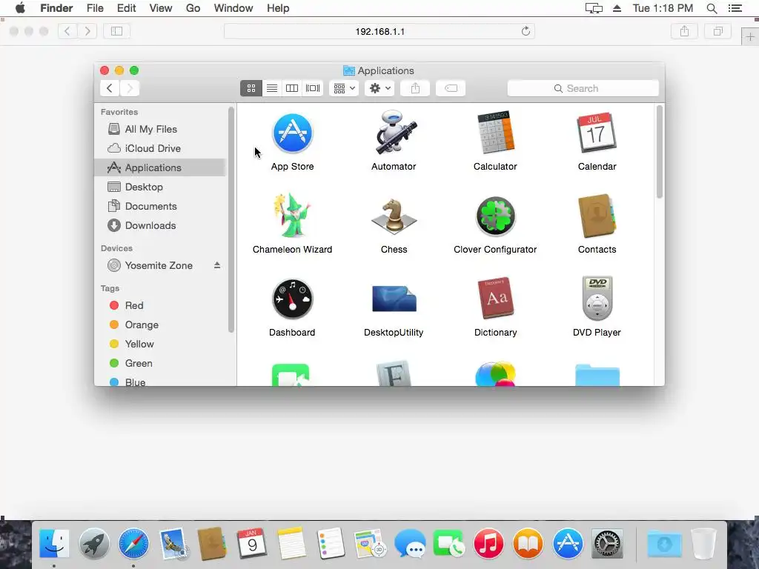Viewport: 759px width, 569px height.
Task: Reload the Safari page
Action: click(x=526, y=31)
